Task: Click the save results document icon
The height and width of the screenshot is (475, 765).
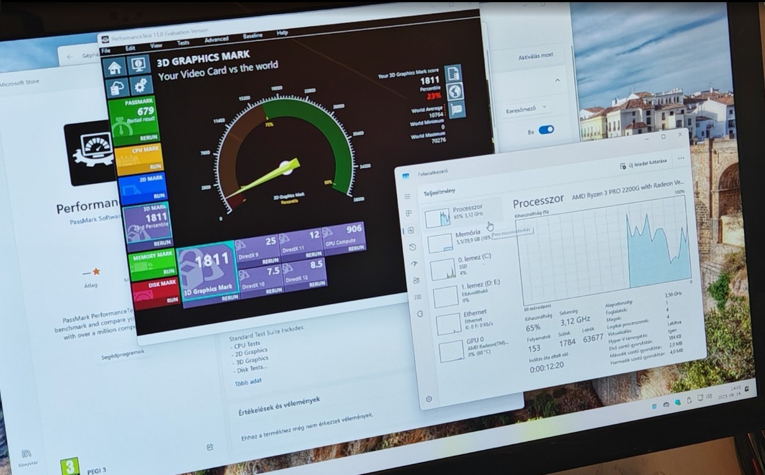Action: (453, 73)
